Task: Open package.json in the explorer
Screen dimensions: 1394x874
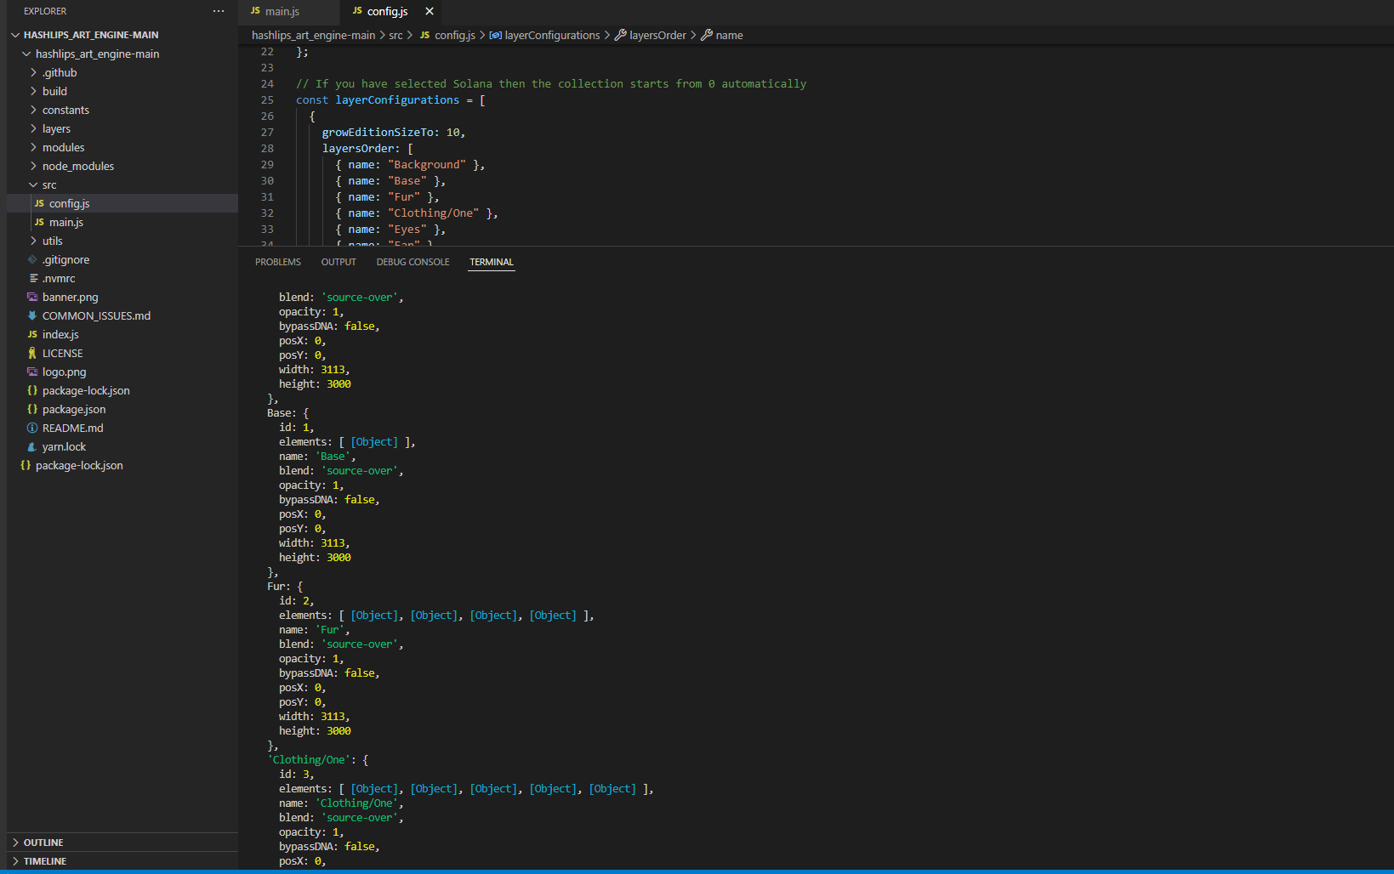Action: point(122,409)
